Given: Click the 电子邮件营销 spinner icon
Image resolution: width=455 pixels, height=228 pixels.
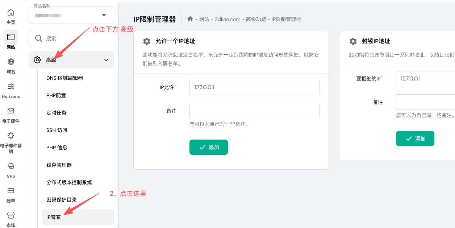Looking at the screenshot, I should [x=11, y=136].
